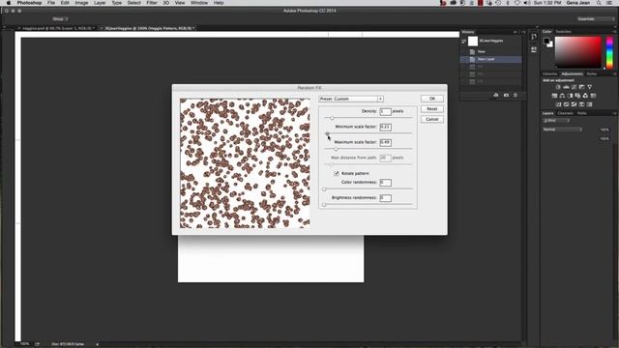Click the Maximum scale factor slider handle
619x348 pixels.
(336, 149)
